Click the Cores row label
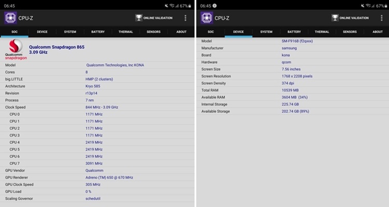 10,72
